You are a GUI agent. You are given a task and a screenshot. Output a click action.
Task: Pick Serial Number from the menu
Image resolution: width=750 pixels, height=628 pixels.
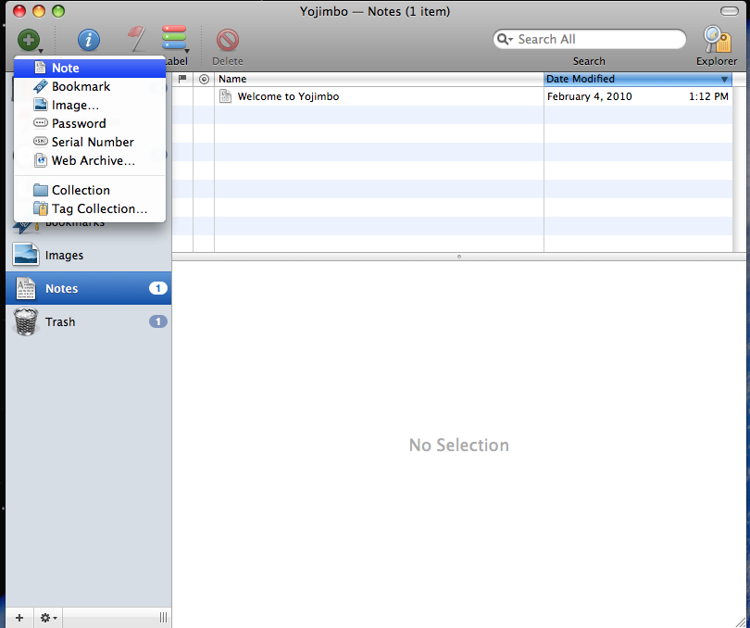(90, 142)
